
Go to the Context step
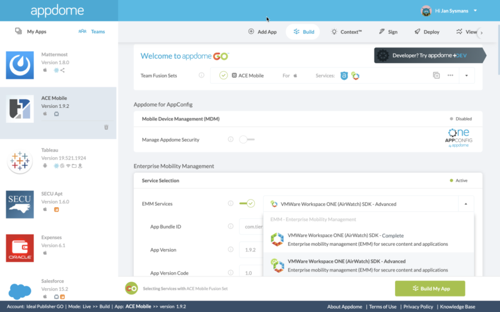click(346, 32)
